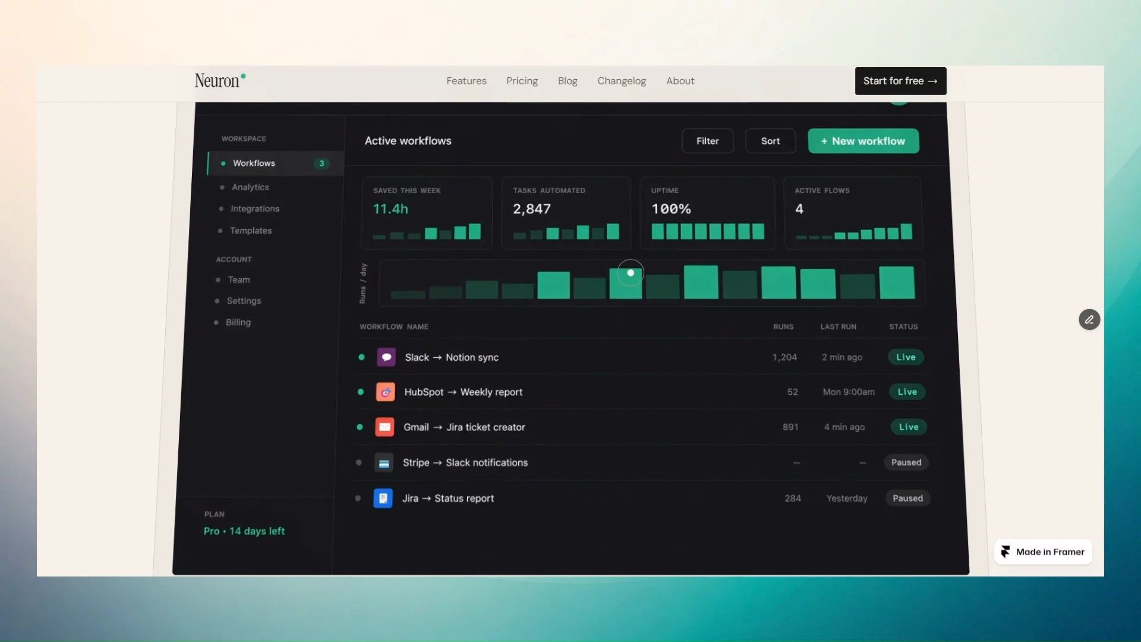Open the About nav item
Image resolution: width=1141 pixels, height=642 pixels.
pos(680,81)
